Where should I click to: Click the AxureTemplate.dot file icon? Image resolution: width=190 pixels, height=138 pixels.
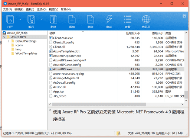coord(51,51)
